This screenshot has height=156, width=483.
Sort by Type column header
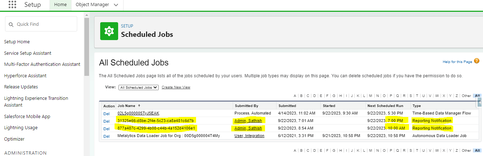[417, 106]
